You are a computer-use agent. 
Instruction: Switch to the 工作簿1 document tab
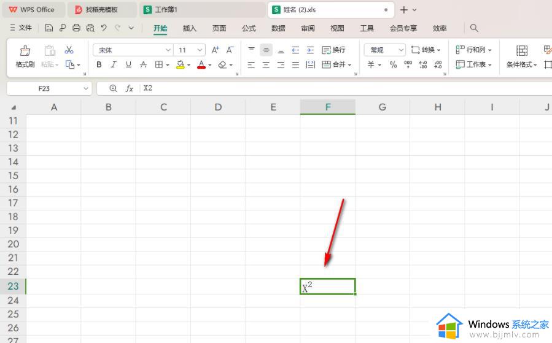click(202, 10)
